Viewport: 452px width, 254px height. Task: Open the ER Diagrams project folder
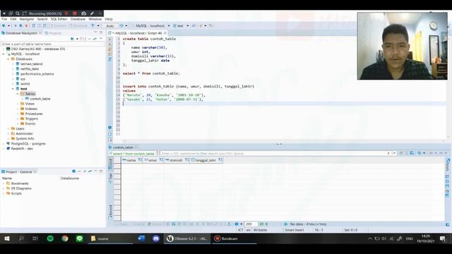coord(21,188)
